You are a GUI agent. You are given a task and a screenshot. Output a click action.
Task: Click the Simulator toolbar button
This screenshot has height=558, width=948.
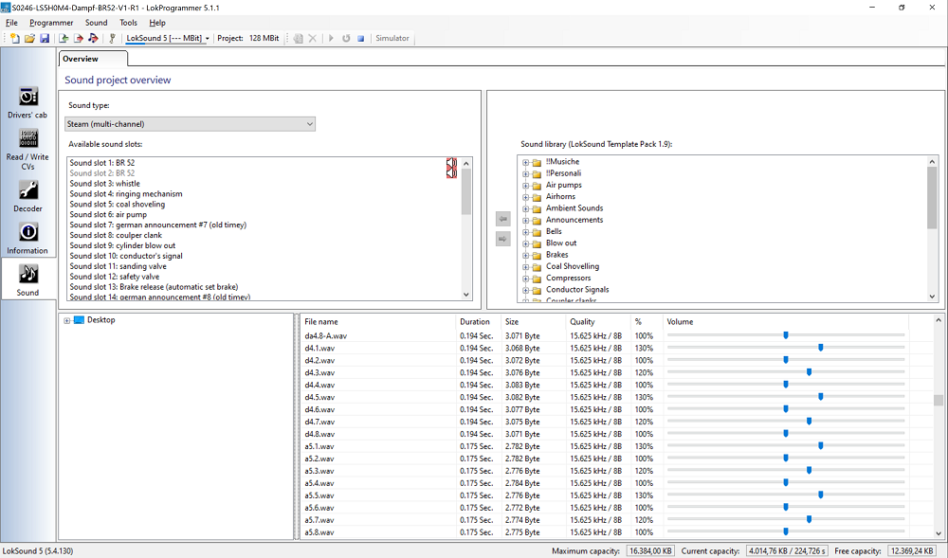pos(392,39)
